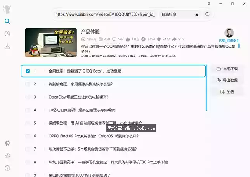This screenshot has width=250, height=177.
Task: Select row 保姆级教程：用 AI 自制
Action: coord(113,123)
